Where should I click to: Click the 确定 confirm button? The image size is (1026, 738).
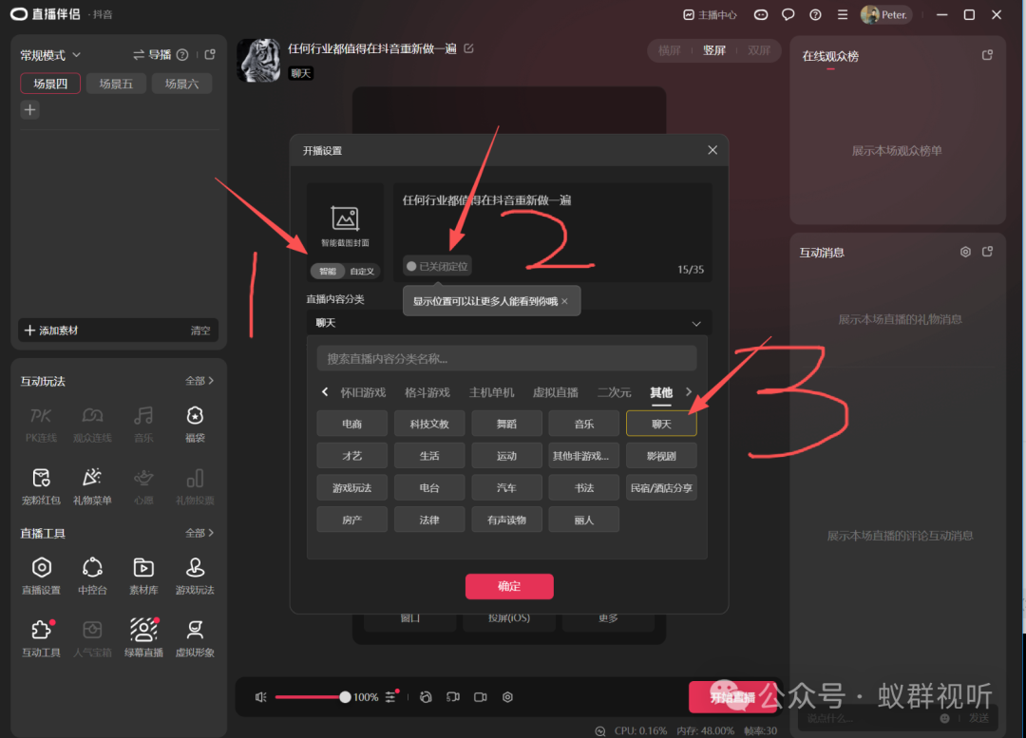509,586
